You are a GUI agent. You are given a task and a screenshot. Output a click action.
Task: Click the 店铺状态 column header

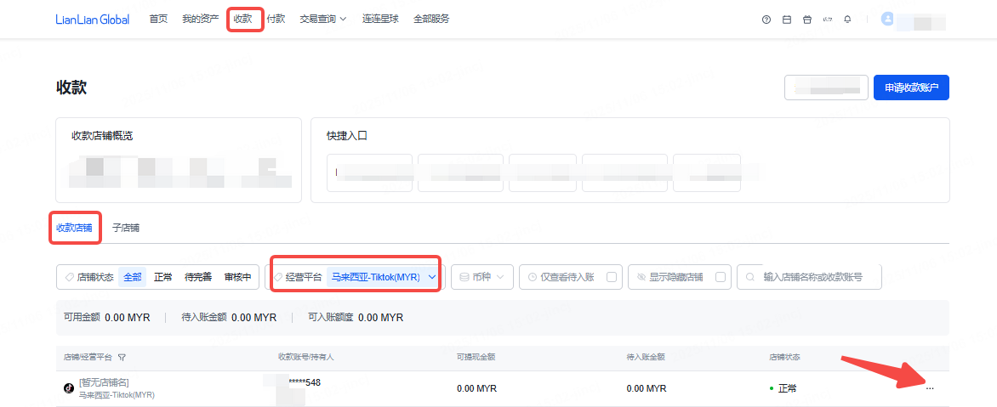784,358
